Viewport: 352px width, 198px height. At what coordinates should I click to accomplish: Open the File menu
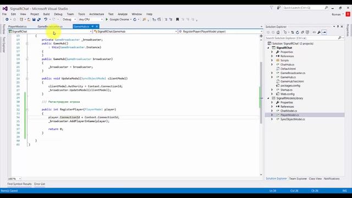(x=4, y=14)
